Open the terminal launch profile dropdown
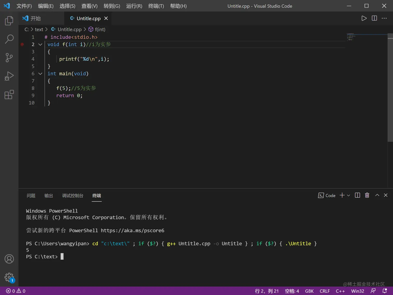This screenshot has width=393, height=295. (349, 195)
